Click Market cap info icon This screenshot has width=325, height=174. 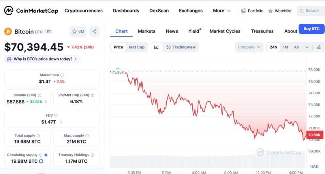coord(62,75)
